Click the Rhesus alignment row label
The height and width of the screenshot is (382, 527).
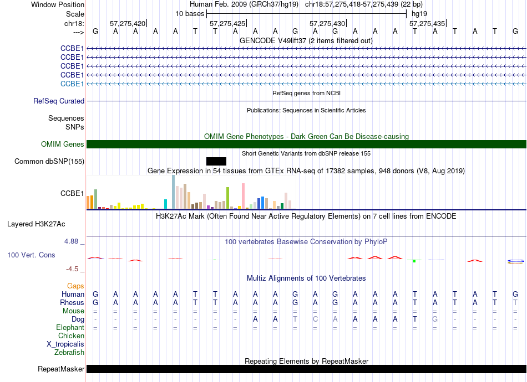point(72,302)
